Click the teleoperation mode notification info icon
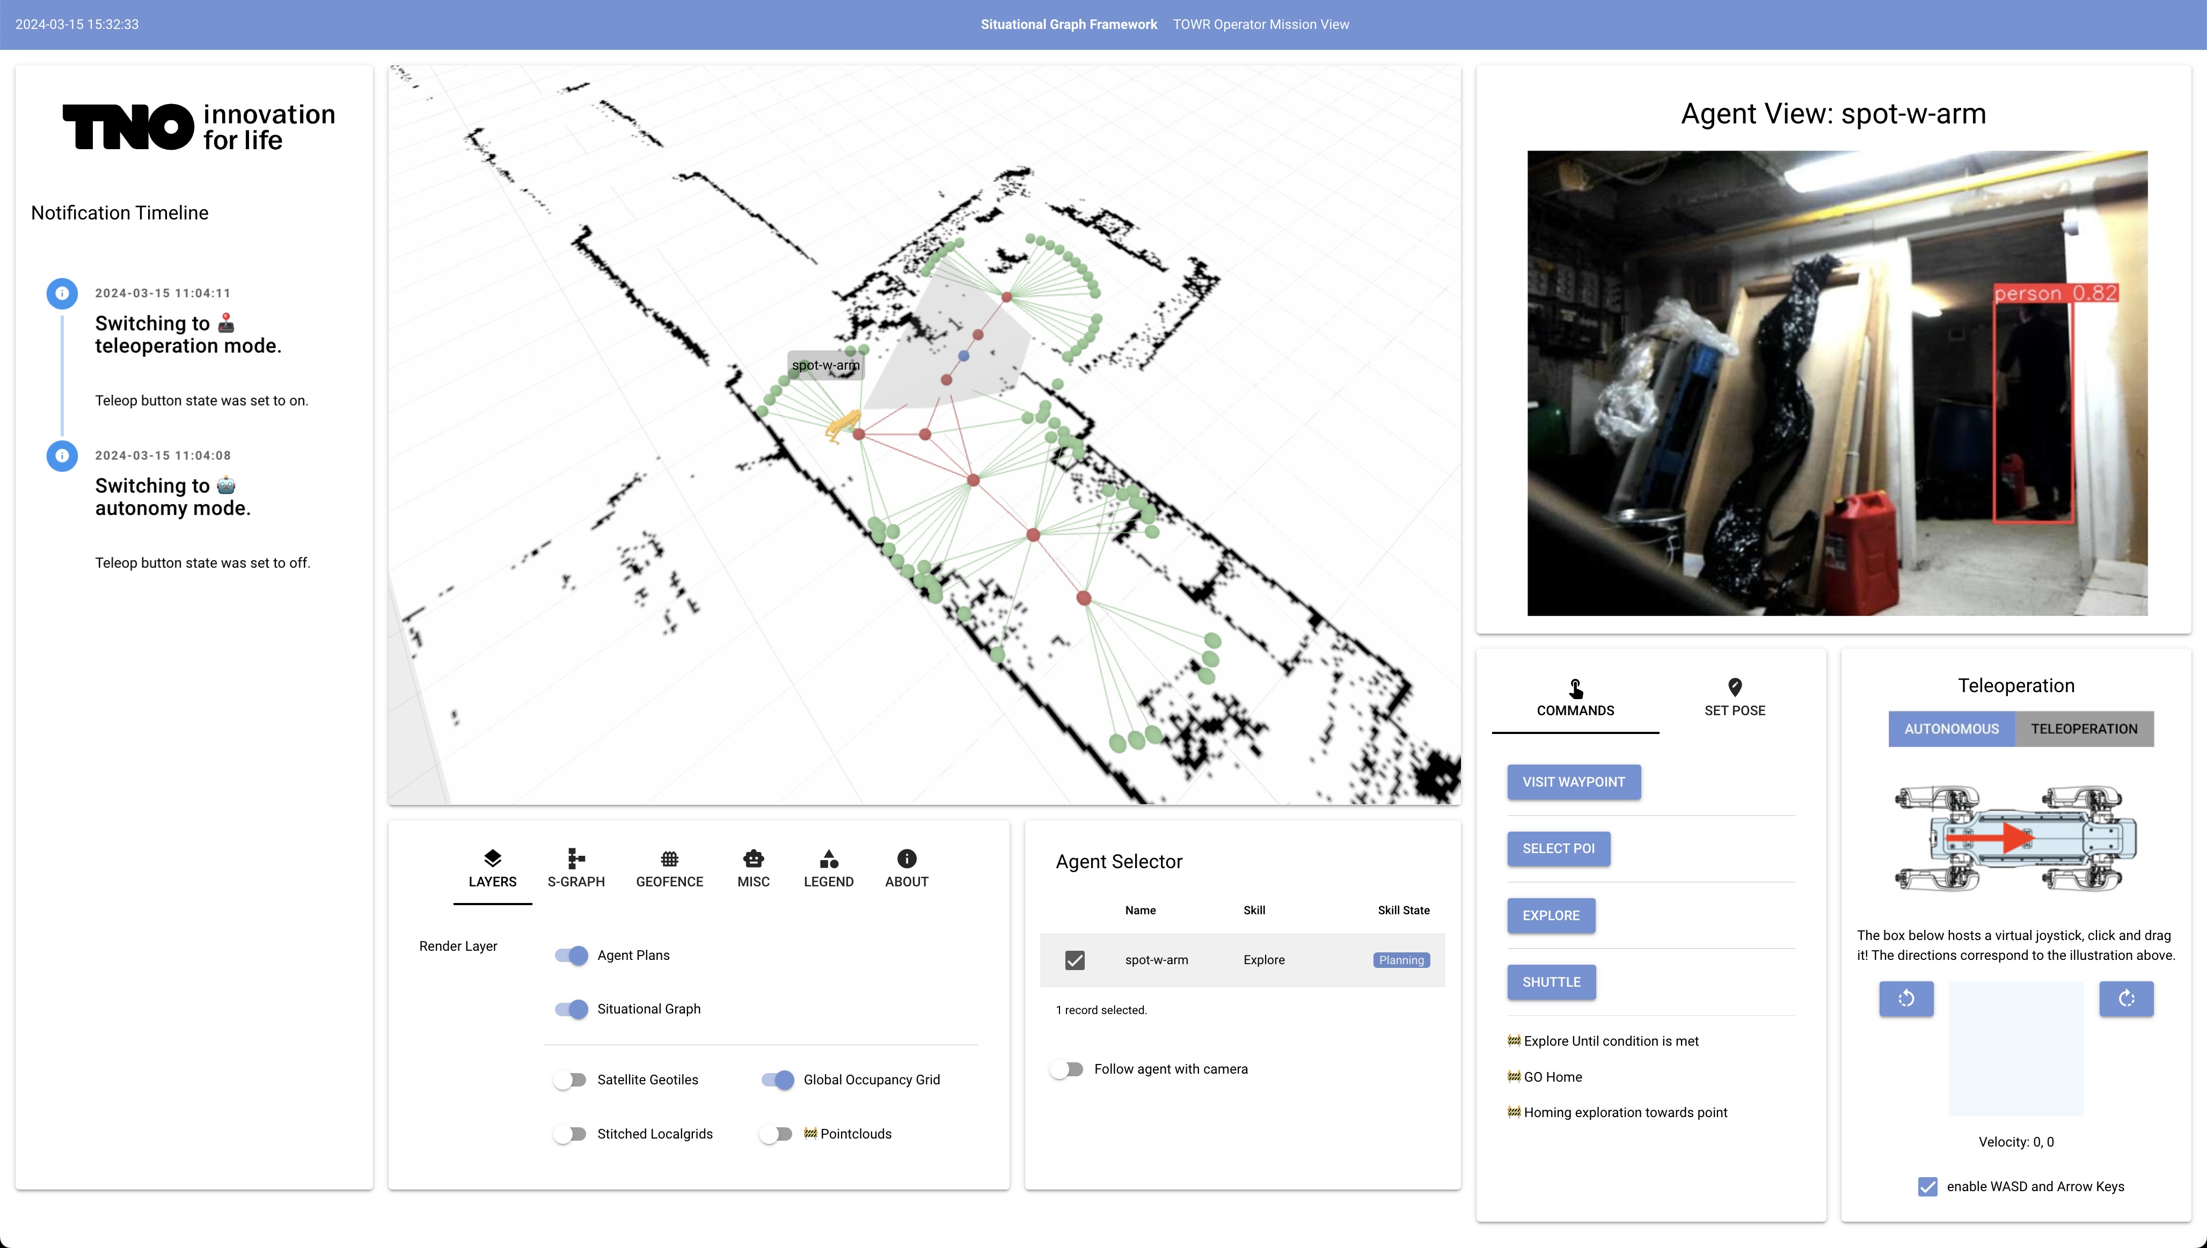 tap(62, 293)
